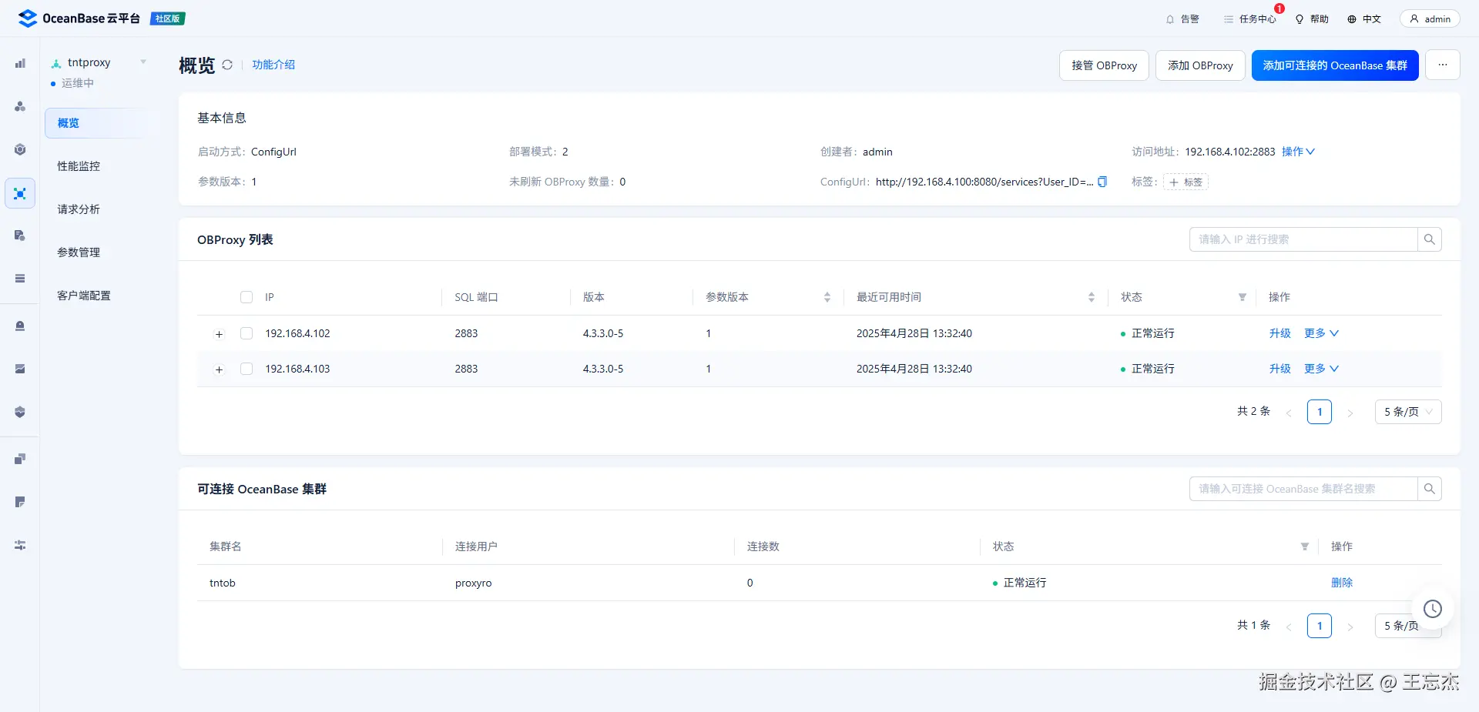The width and height of the screenshot is (1479, 712).
Task: Expand the row details for 192.168.4.103
Action: coord(219,369)
